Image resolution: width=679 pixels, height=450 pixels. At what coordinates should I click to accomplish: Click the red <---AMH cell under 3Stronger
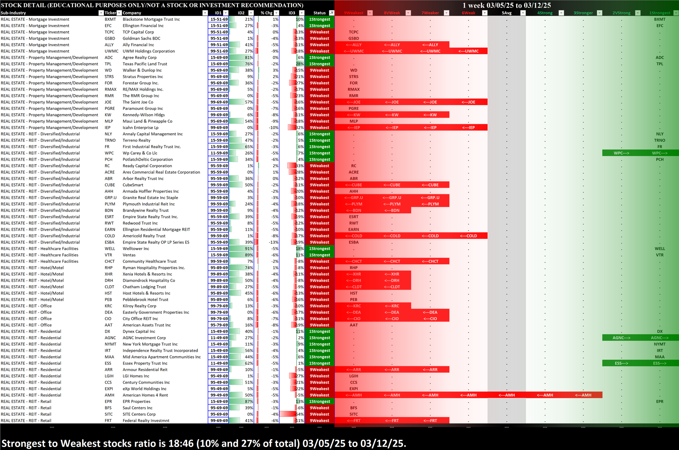[583, 395]
